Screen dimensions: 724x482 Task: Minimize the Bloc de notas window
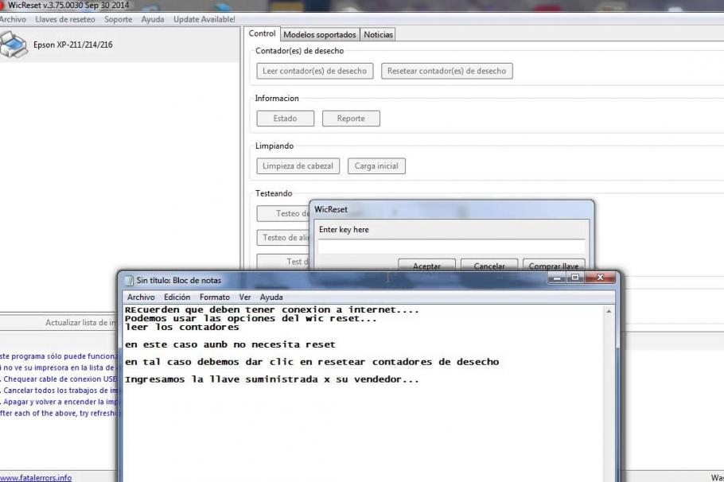click(557, 278)
